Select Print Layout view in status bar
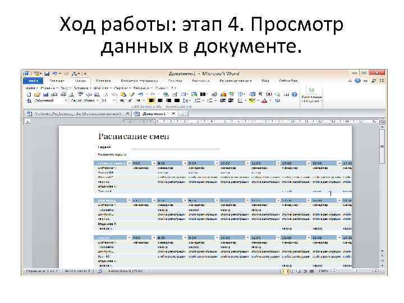 [x=284, y=272]
